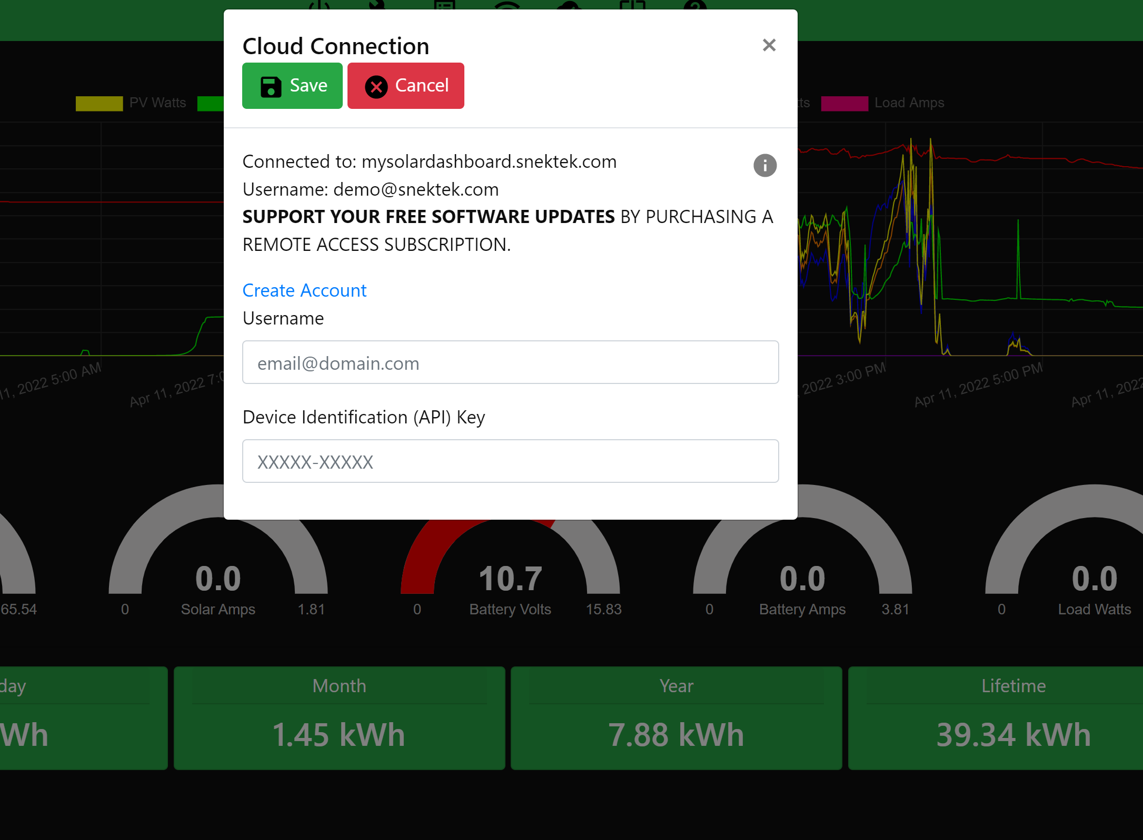Select the Month energy card
Screen dimensions: 1143x840
point(339,718)
